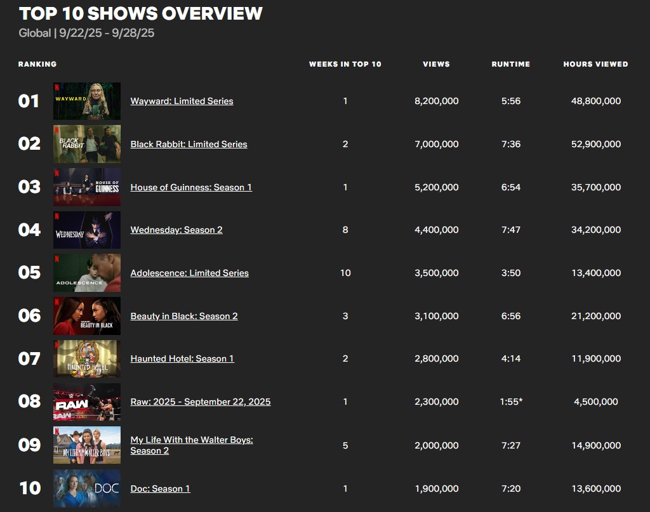Click the WWE Raw thumbnail

pos(87,402)
